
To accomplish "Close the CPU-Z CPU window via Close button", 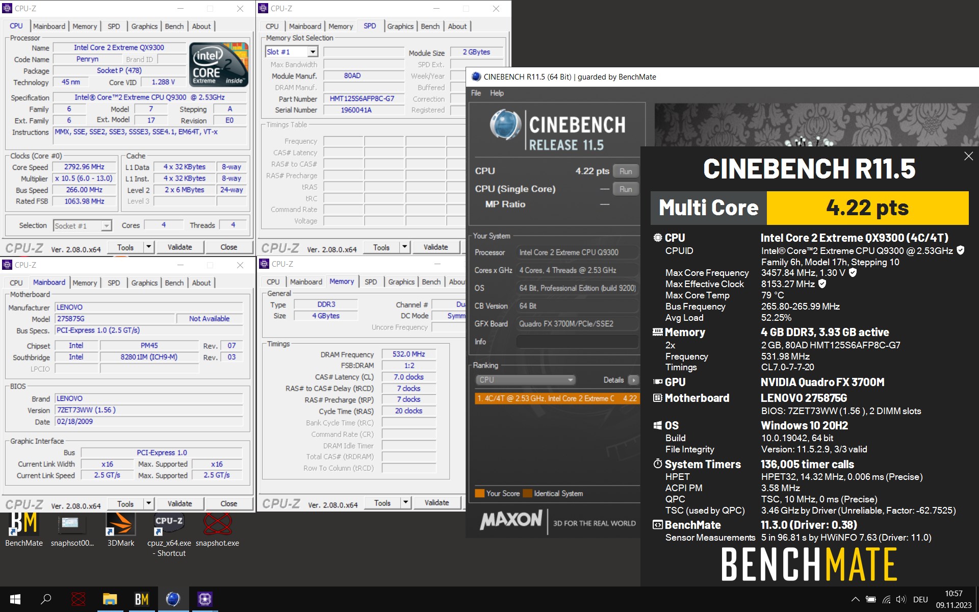I will (229, 247).
